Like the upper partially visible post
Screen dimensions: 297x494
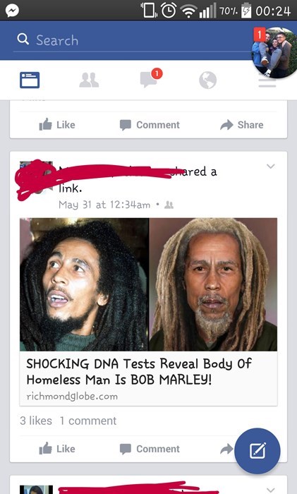coord(57,125)
